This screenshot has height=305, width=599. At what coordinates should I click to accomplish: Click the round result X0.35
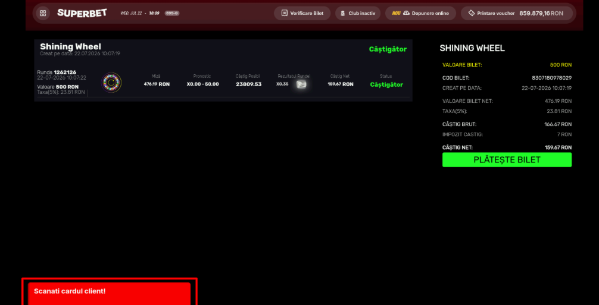[x=282, y=84]
